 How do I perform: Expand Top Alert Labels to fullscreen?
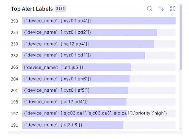[173, 9]
